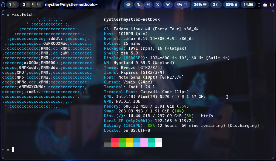Screen dimensions: 276x161
Task: Toggle the Bluetooth indicator
Action: click(158, 5)
